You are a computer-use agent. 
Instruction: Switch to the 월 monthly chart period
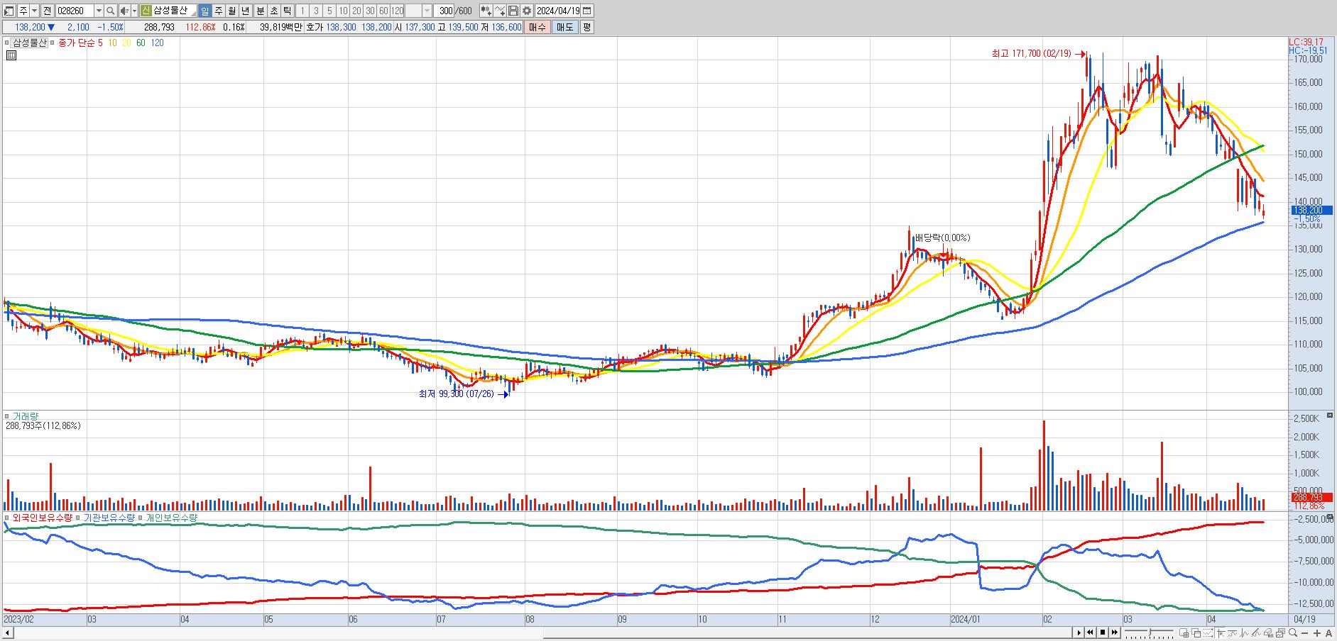(231, 11)
